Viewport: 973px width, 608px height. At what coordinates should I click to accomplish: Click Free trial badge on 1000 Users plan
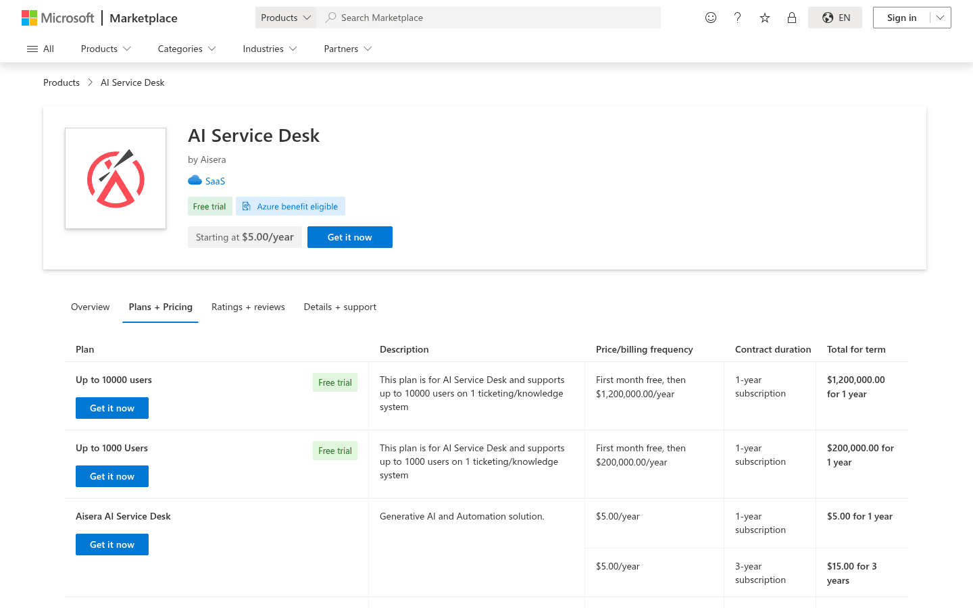point(335,451)
